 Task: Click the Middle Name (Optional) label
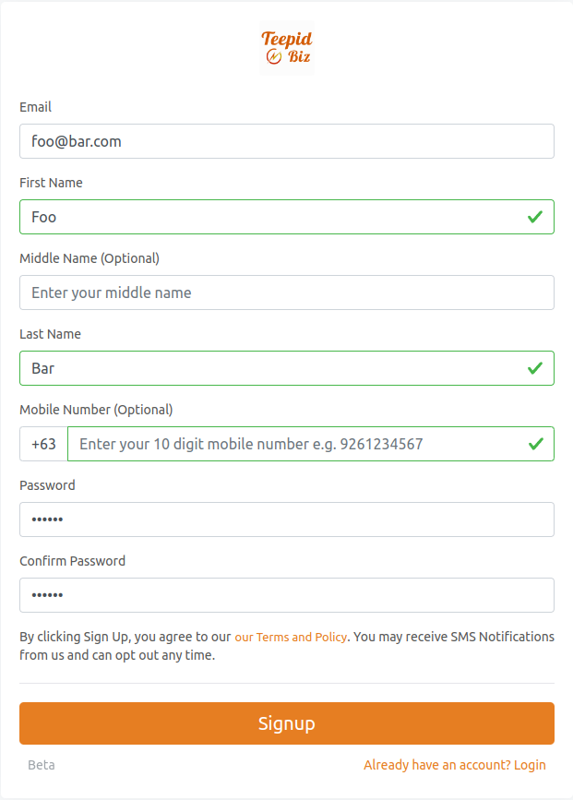tap(90, 258)
